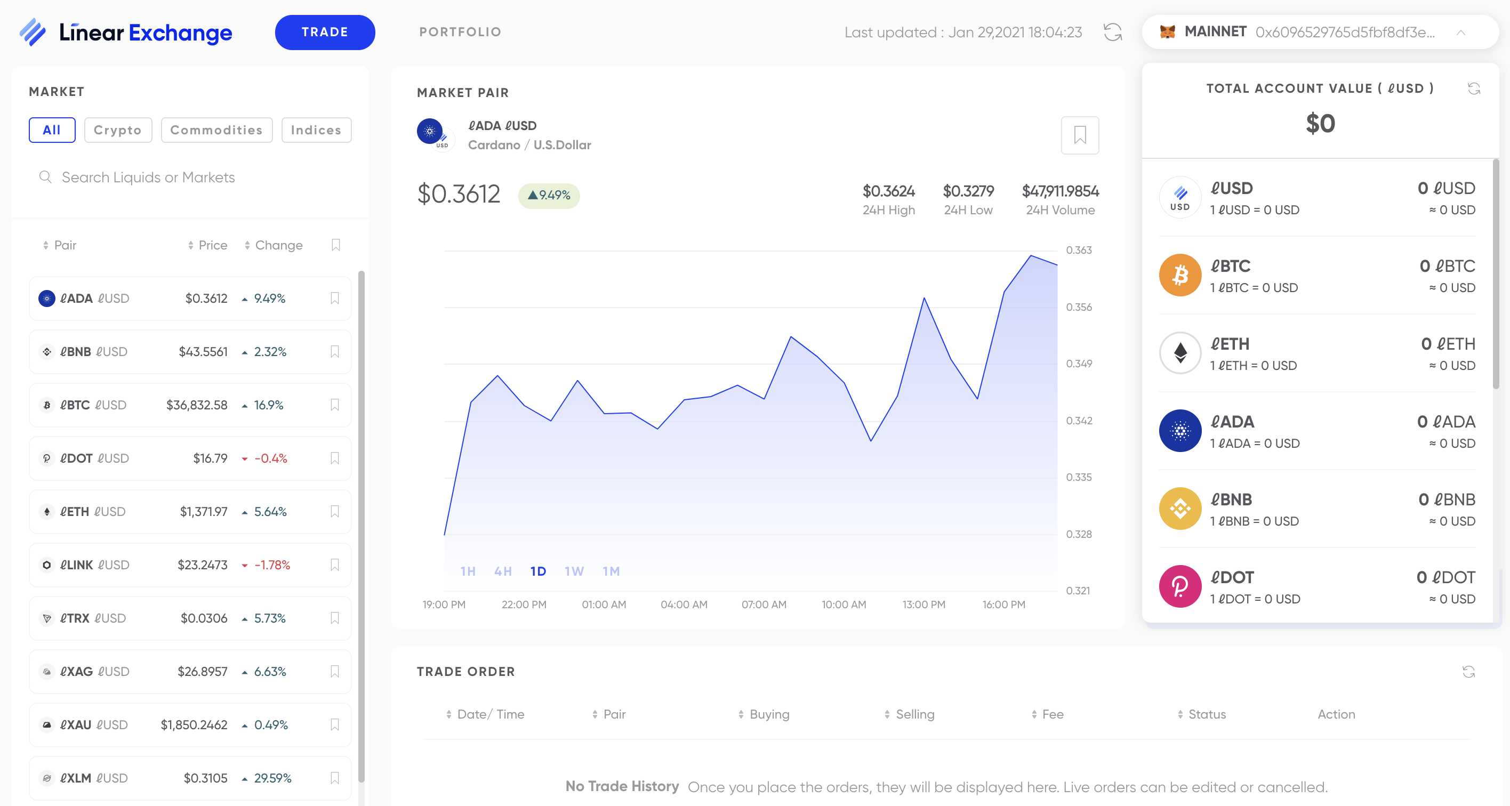Click the Polkadot ℓDOT asset icon

pyautogui.click(x=1180, y=586)
